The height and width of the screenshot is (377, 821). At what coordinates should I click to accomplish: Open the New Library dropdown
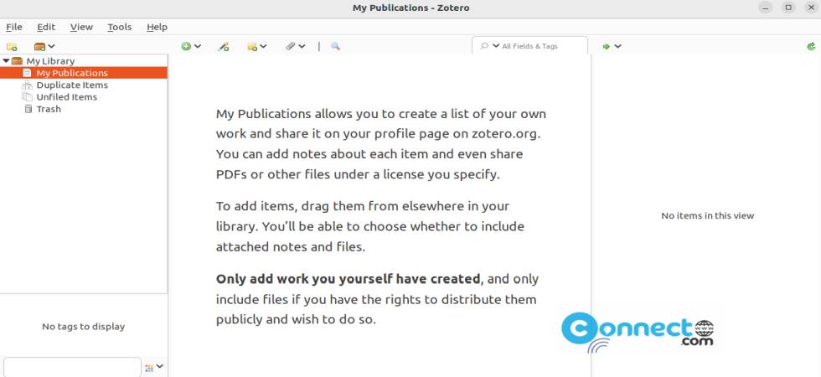pyautogui.click(x=44, y=47)
